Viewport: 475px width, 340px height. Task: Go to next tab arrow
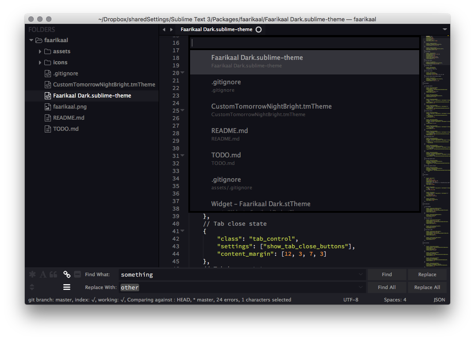(x=171, y=29)
